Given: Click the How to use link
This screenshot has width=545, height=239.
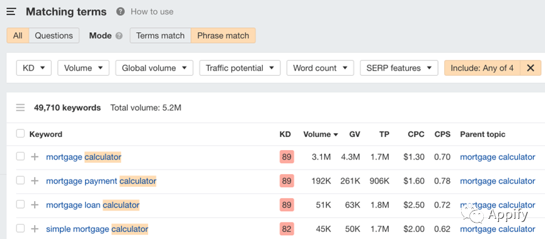Looking at the screenshot, I should tap(152, 12).
